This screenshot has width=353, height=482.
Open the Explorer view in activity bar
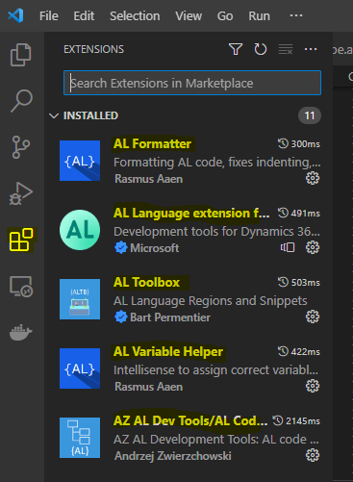point(21,55)
